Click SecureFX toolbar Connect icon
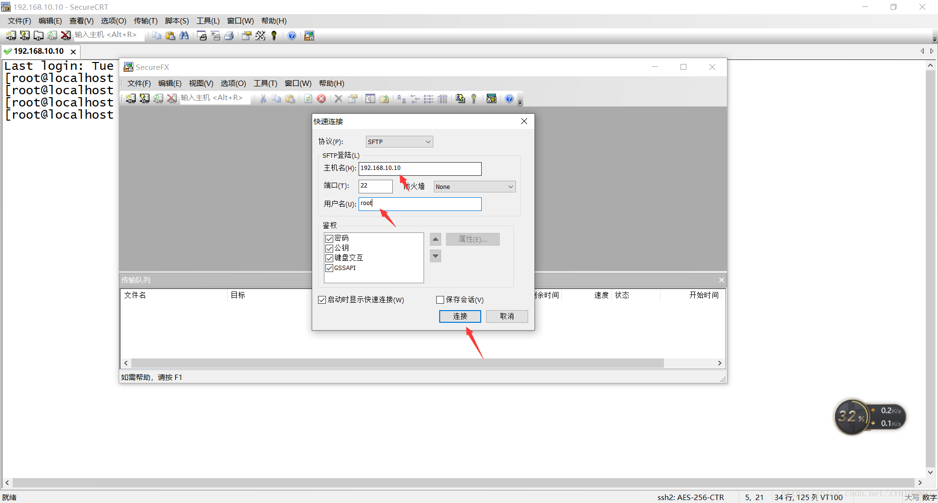The width and height of the screenshot is (938, 503). coord(130,99)
